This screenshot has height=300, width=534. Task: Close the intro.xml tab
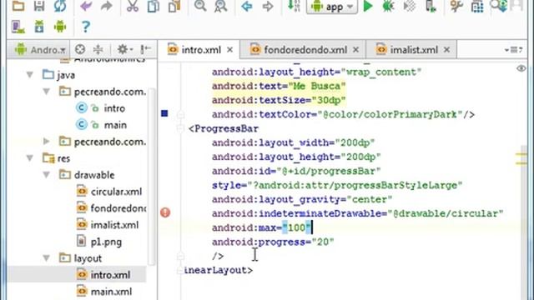coord(230,50)
